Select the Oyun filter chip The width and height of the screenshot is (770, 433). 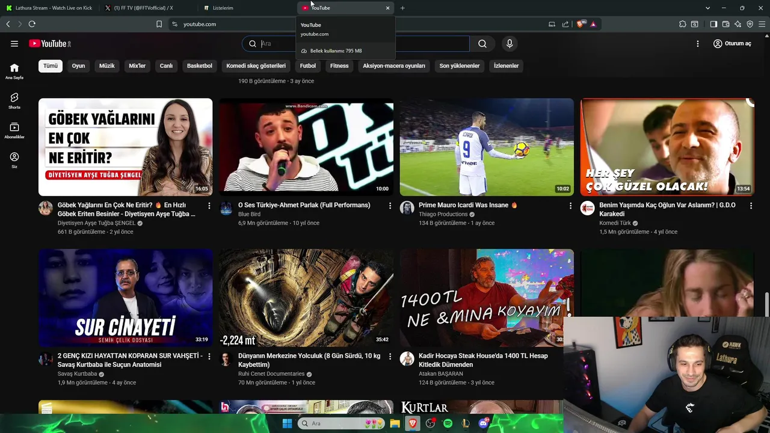(79, 66)
